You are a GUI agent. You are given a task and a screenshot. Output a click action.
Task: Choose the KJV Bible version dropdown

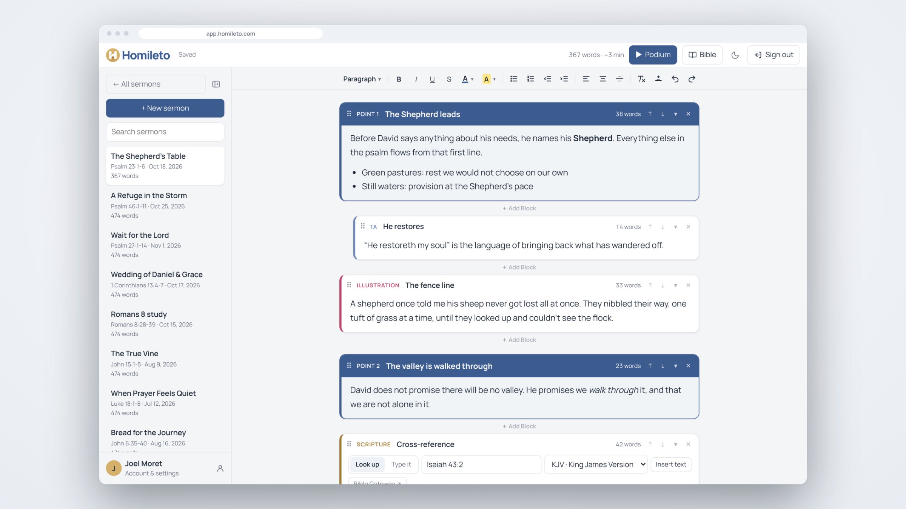point(596,465)
